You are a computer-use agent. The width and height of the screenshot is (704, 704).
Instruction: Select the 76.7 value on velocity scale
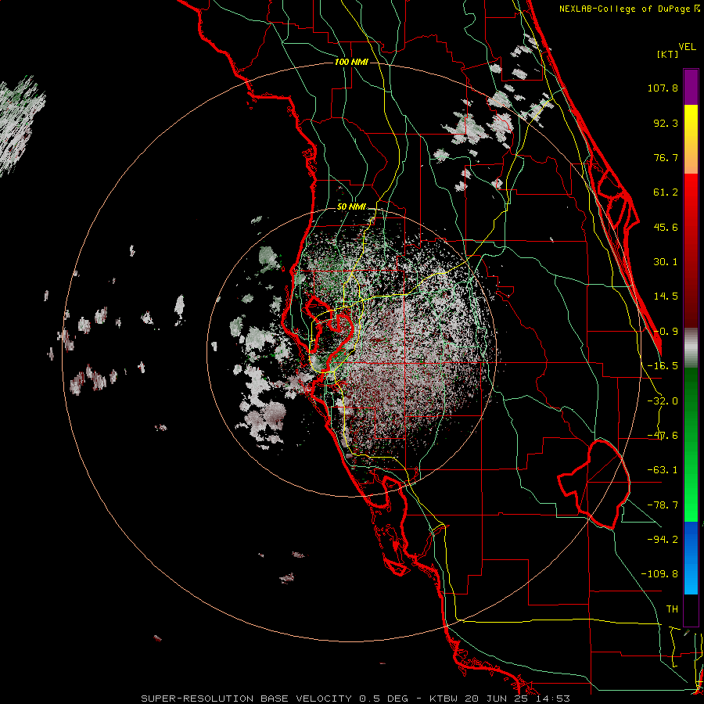tap(666, 157)
